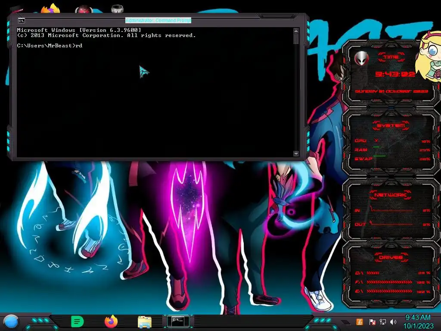Click the Microsoft Corporation copyright line
441x331 pixels.
[x=106, y=35]
